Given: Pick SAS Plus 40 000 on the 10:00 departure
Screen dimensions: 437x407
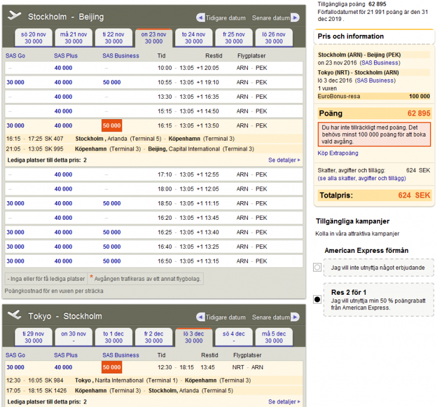Looking at the screenshot, I should pos(63,68).
